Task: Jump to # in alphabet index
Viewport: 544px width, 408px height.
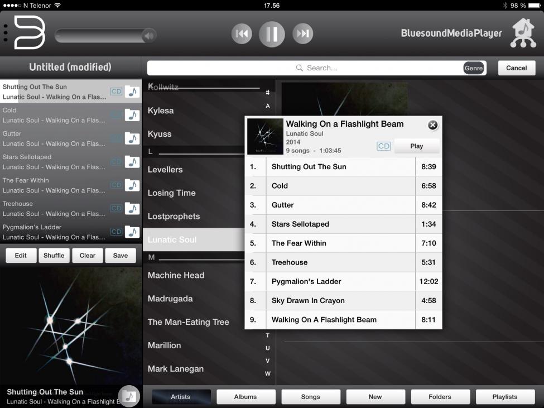Action: pyautogui.click(x=267, y=92)
